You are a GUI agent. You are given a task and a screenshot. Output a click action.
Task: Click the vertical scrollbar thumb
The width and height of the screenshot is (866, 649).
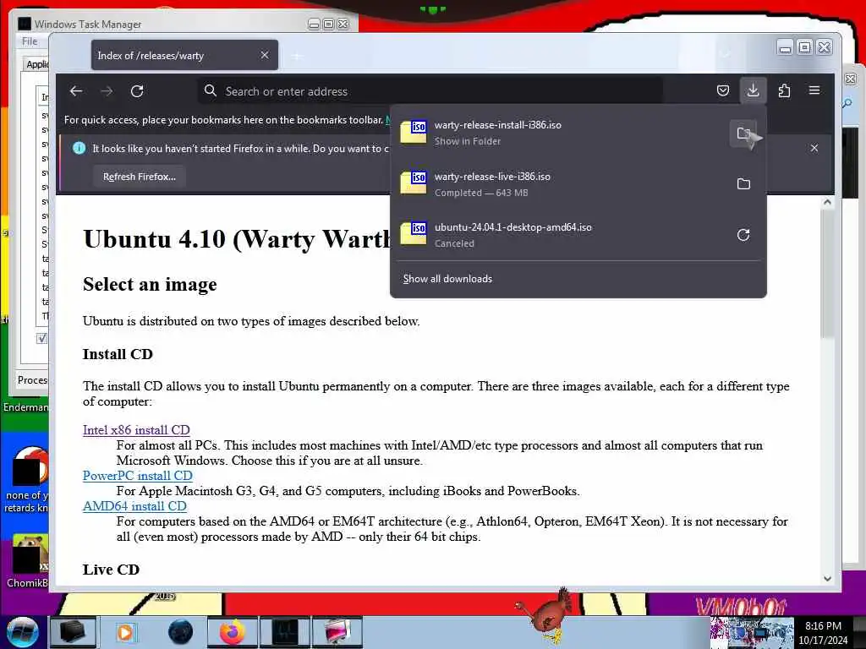(827, 273)
